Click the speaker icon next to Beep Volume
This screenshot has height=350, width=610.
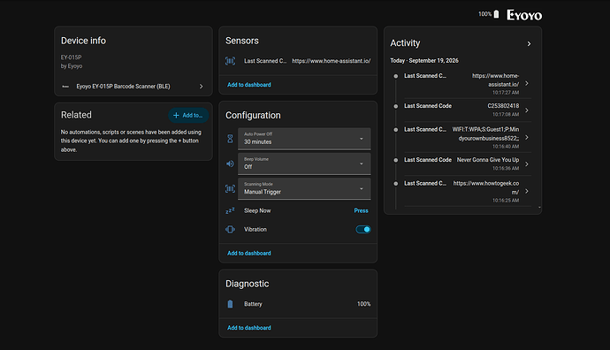click(x=230, y=164)
